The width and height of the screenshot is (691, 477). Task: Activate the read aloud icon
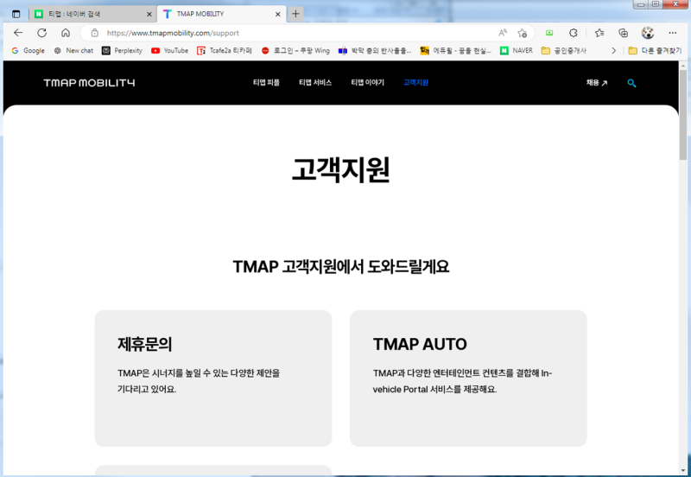pos(503,33)
